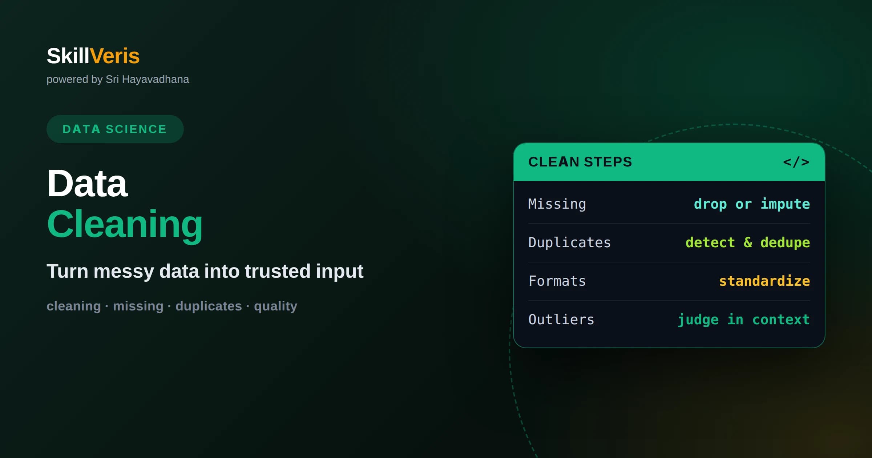The width and height of the screenshot is (872, 458).
Task: Click 'Turn messy data into trusted input'
Action: click(205, 271)
